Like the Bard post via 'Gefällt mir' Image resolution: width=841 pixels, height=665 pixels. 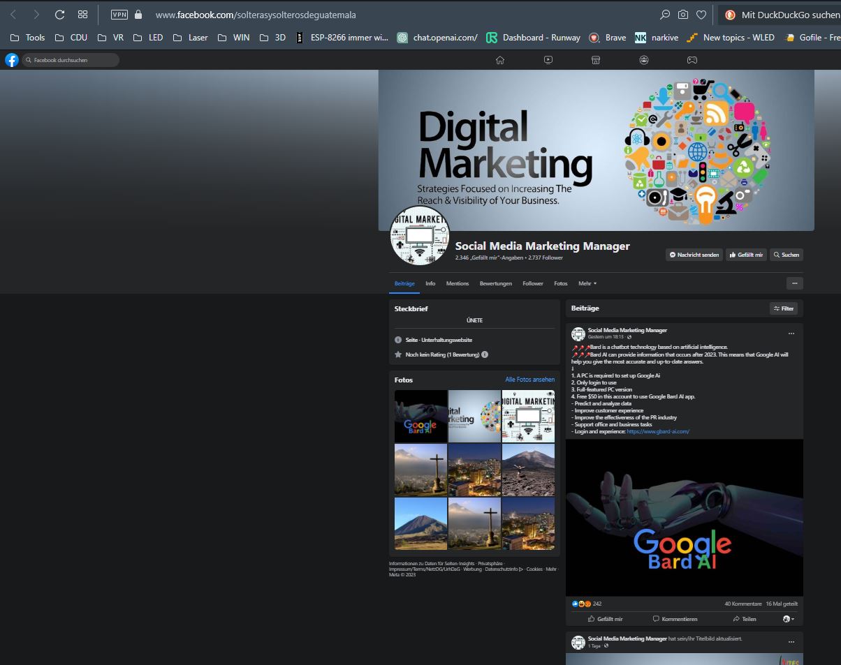click(606, 619)
